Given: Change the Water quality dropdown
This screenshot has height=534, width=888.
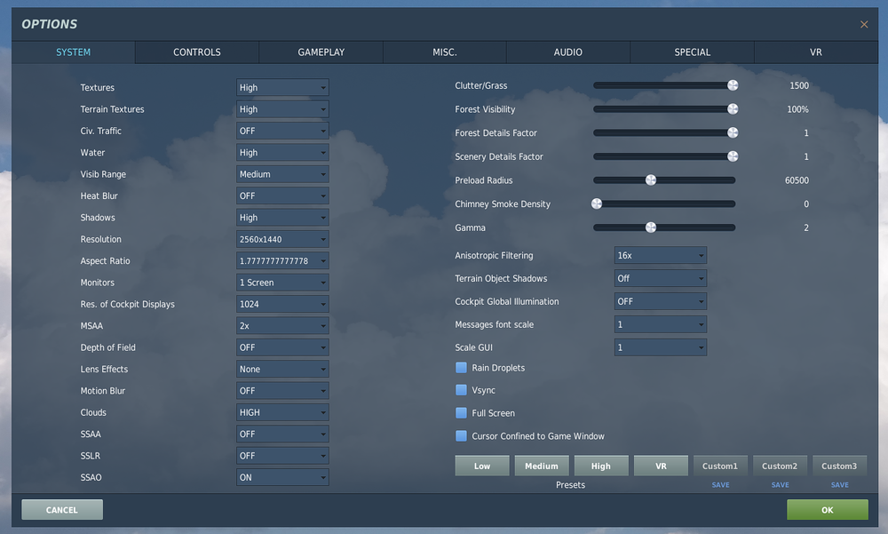Looking at the screenshot, I should point(282,153).
